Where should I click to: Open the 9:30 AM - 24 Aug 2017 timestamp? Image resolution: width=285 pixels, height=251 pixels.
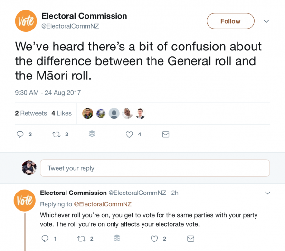(48, 92)
